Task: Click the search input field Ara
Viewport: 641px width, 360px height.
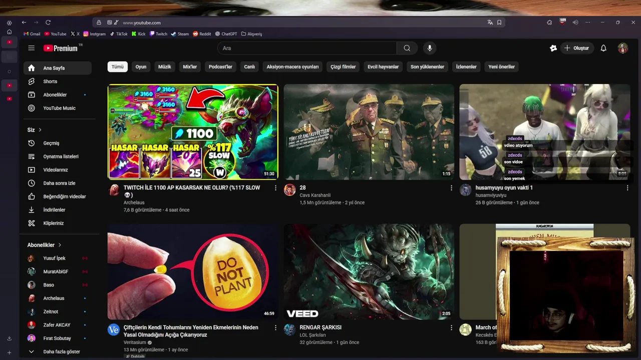Action: point(307,48)
